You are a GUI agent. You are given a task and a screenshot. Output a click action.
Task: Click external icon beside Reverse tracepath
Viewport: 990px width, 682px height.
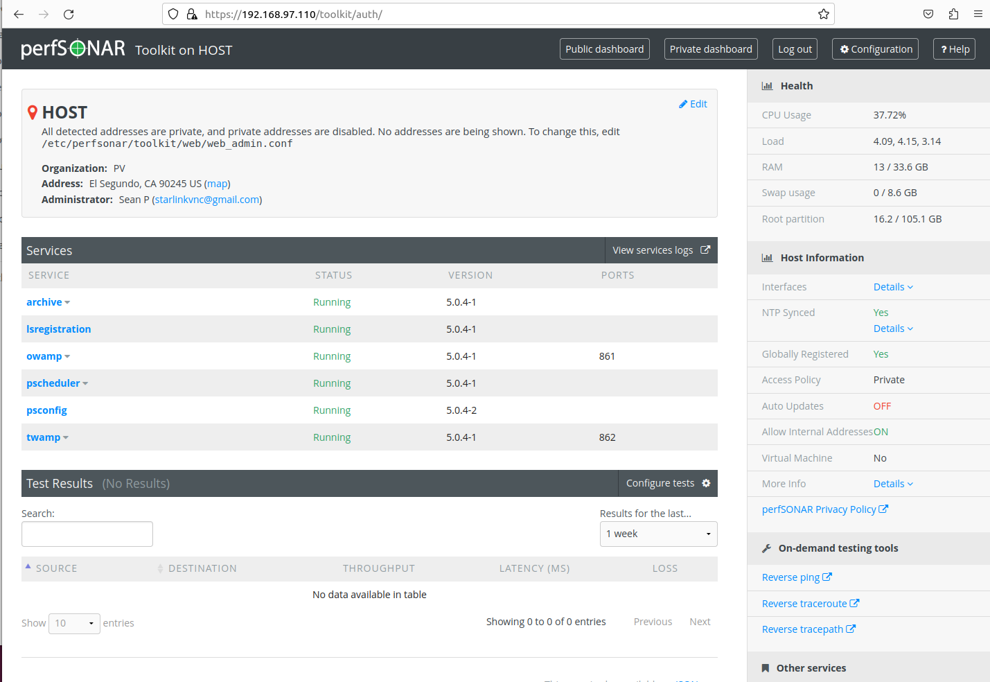point(851,629)
